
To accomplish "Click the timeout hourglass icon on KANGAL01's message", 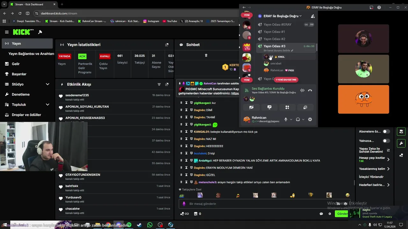I will (186, 132).
